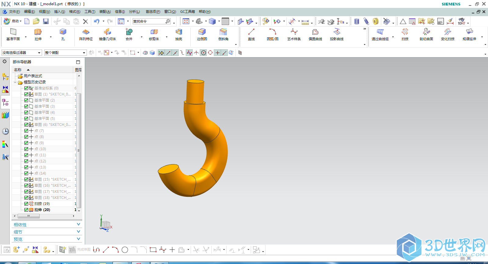Toggle checkbox for 基准平面 (5)

[26, 119]
